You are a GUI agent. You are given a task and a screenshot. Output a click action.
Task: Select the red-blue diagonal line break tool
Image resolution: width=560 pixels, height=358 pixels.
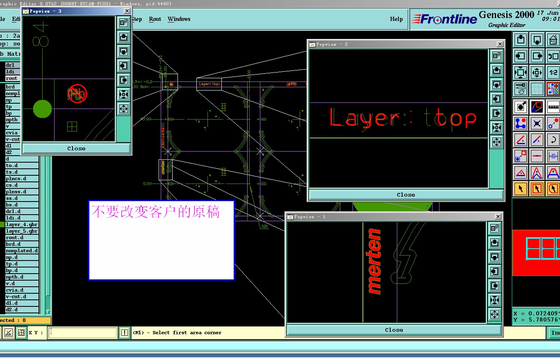(537, 140)
